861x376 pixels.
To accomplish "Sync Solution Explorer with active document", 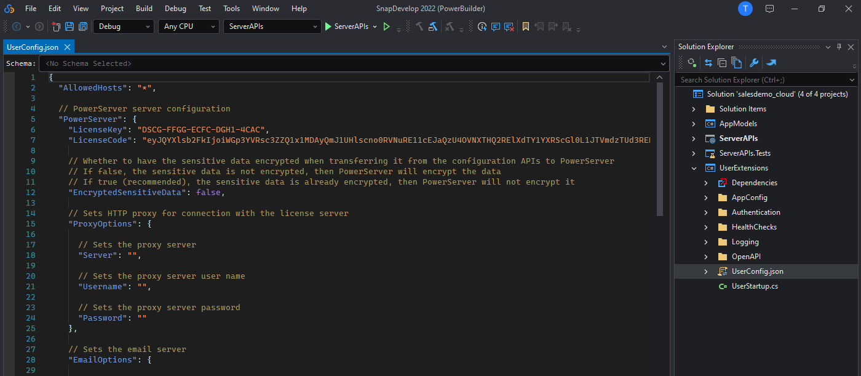I will click(x=708, y=62).
